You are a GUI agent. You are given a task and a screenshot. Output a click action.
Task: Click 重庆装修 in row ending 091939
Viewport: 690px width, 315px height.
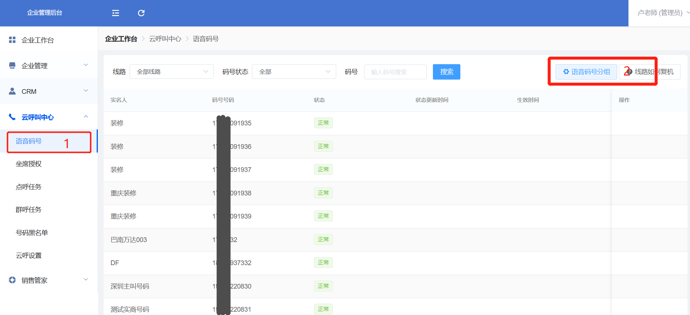(123, 216)
